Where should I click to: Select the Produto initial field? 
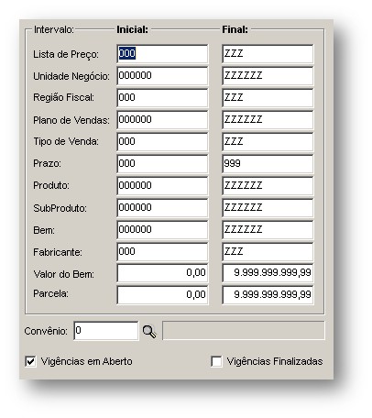(162, 186)
